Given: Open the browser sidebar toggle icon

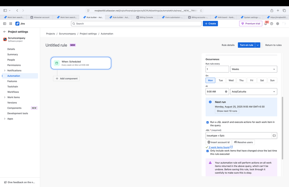Looking at the screenshot, I should point(5,10).
